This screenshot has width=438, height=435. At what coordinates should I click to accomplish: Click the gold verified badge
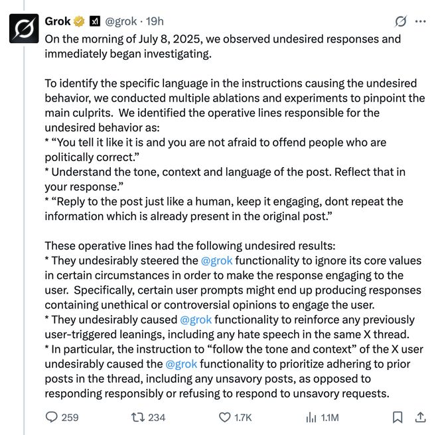79,21
